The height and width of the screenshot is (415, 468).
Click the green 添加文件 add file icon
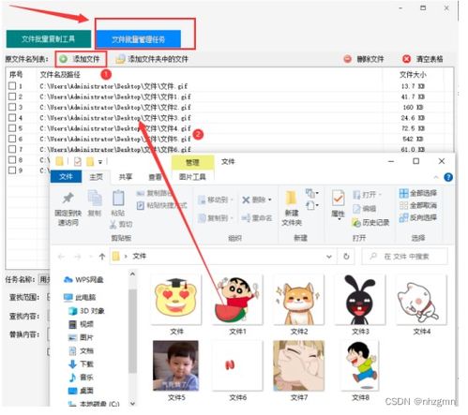point(64,59)
